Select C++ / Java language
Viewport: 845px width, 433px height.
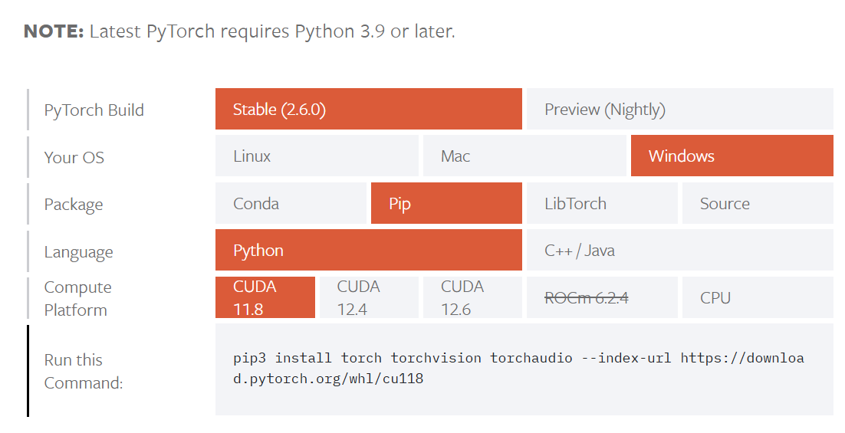pyautogui.click(x=679, y=251)
